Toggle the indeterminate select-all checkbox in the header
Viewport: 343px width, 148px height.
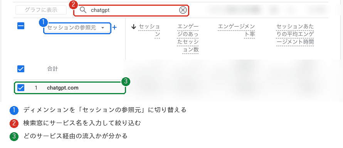(x=21, y=26)
